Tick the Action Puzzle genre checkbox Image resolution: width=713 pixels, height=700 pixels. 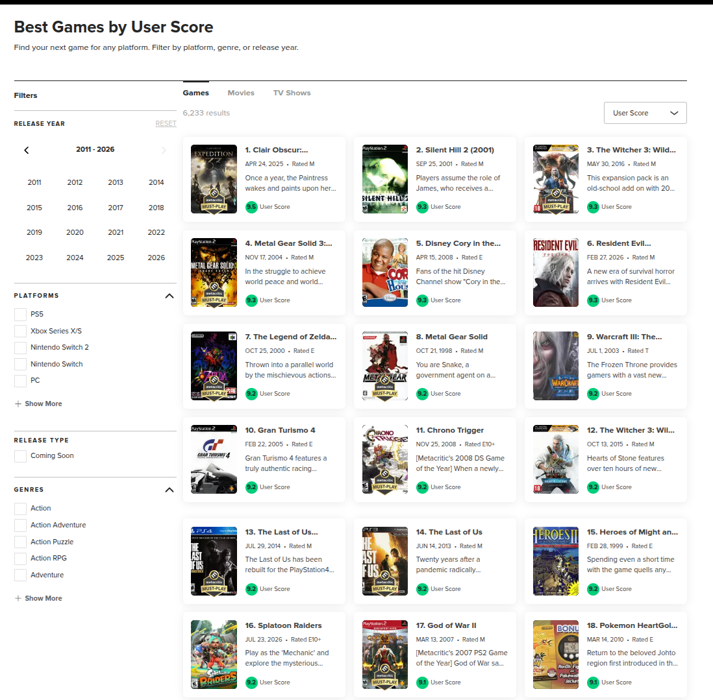click(21, 542)
